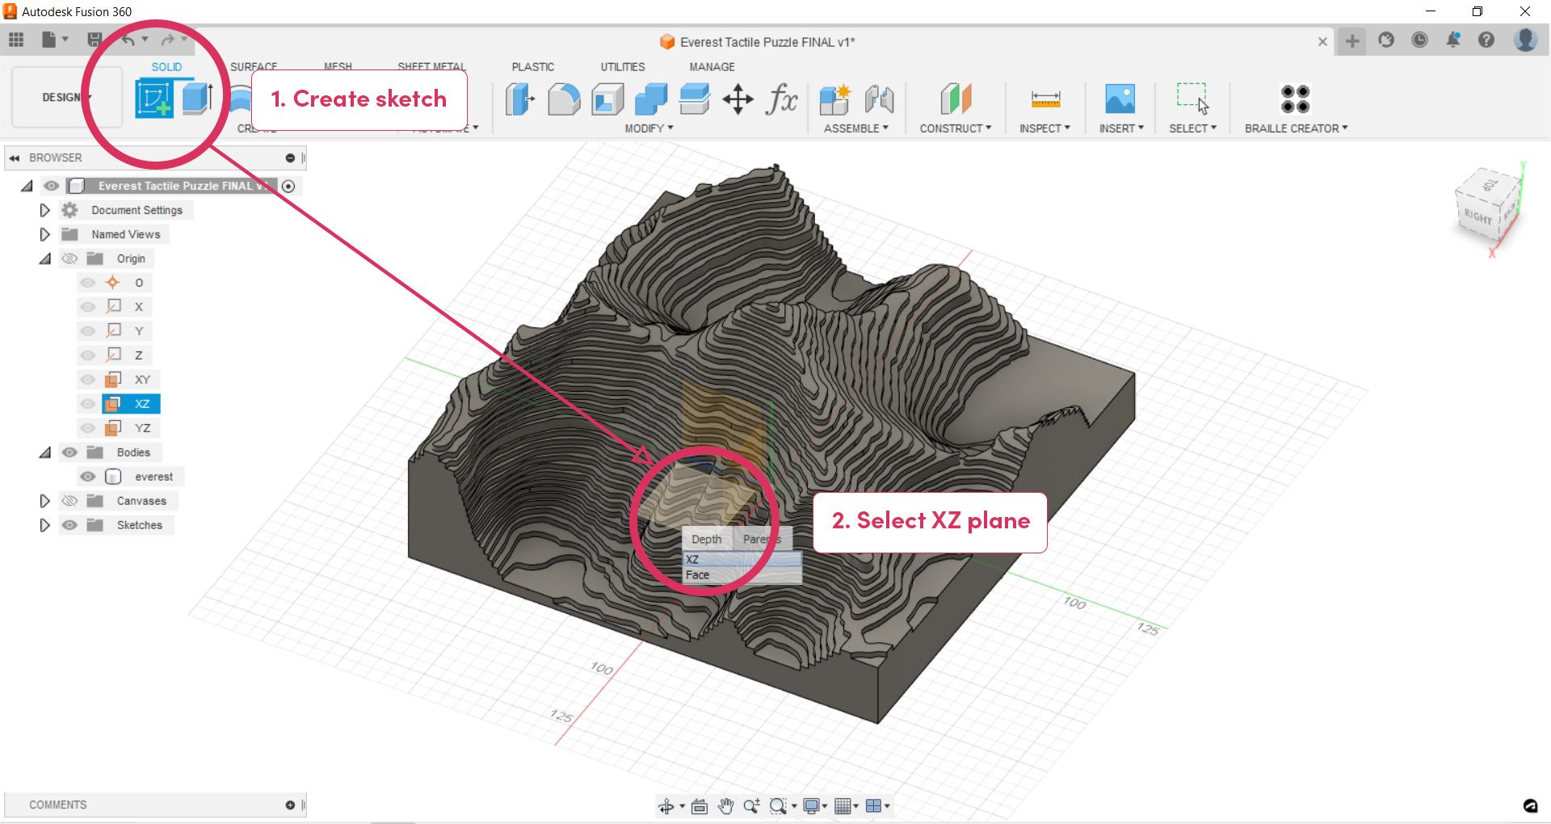Open Change Parameters fx tool

[782, 99]
